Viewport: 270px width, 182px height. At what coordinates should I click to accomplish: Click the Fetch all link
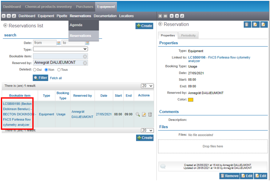[56, 78]
